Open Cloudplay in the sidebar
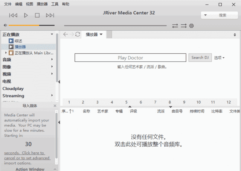This screenshot has height=171, width=241. [x=13, y=88]
